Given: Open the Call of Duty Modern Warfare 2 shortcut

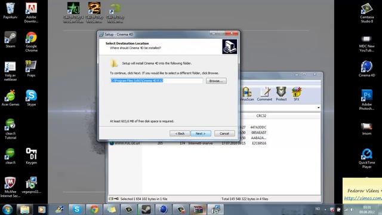Looking at the screenshot, I should [x=94, y=13].
